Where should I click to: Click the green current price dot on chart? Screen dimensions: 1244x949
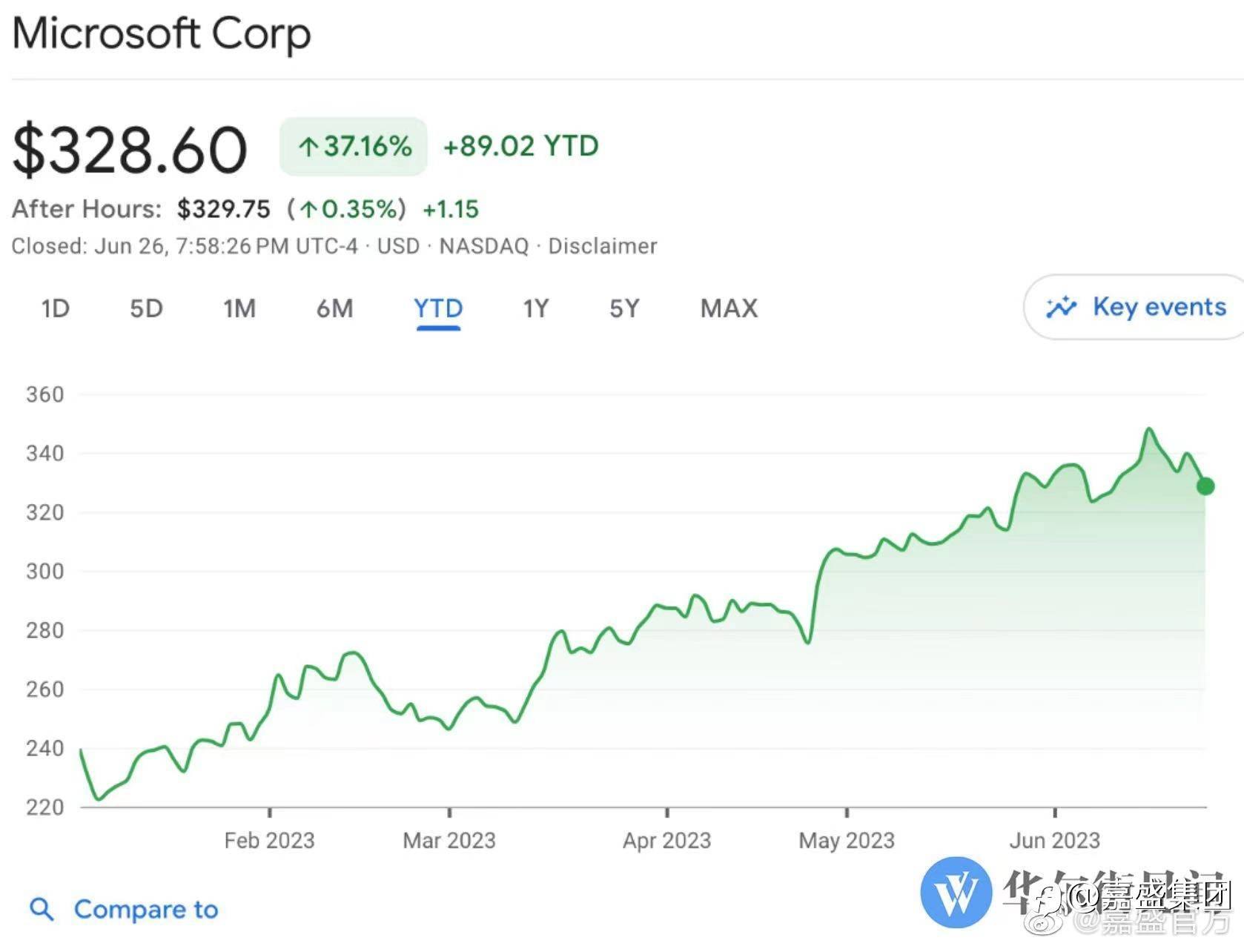click(1205, 486)
